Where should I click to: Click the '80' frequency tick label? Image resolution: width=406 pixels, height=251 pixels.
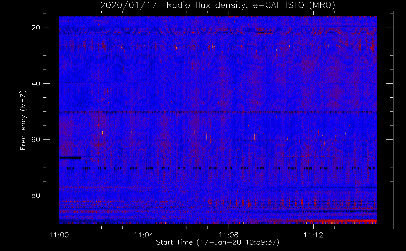pos(36,195)
